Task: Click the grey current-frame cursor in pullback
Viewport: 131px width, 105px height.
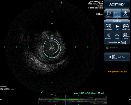Action: pyautogui.click(x=66, y=100)
